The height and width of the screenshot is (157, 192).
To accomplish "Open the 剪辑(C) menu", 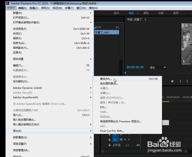I will [34, 8].
